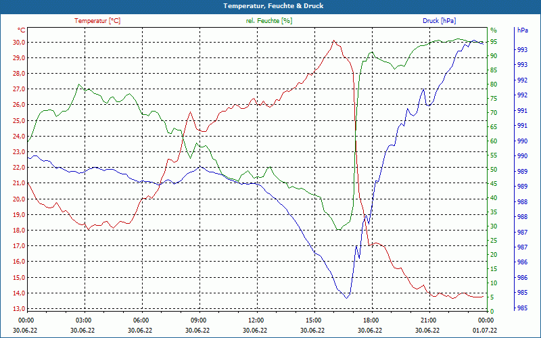
Task: Click the green '30' humidity axis value
Action: pyautogui.click(x=494, y=226)
